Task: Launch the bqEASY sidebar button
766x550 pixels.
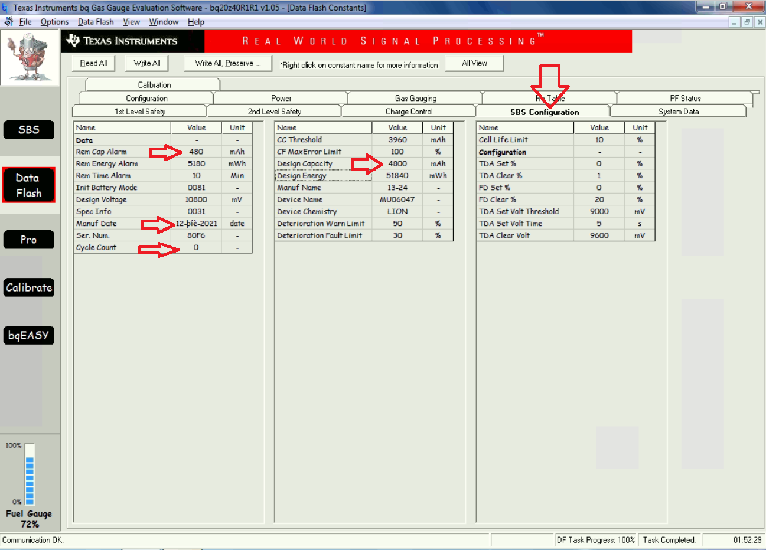Action: [29, 335]
